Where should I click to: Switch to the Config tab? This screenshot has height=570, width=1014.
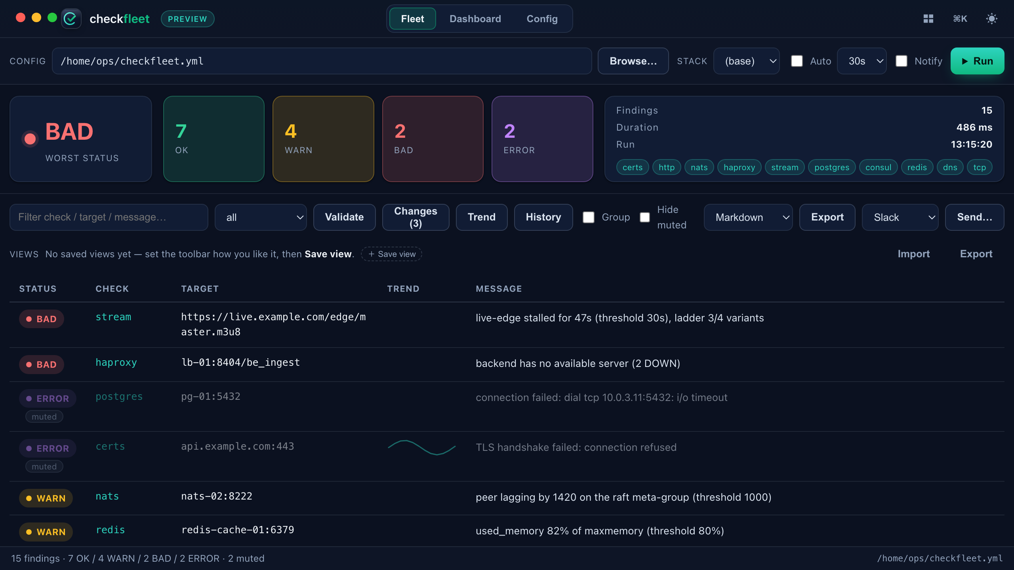[542, 19]
